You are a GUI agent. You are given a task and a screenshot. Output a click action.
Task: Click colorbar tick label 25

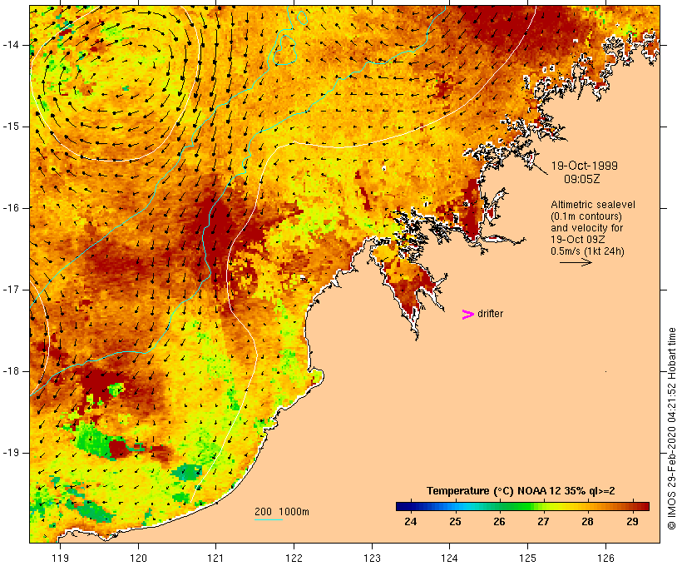click(x=455, y=522)
